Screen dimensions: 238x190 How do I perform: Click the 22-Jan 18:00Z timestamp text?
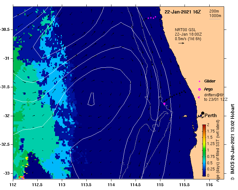[188, 34]
